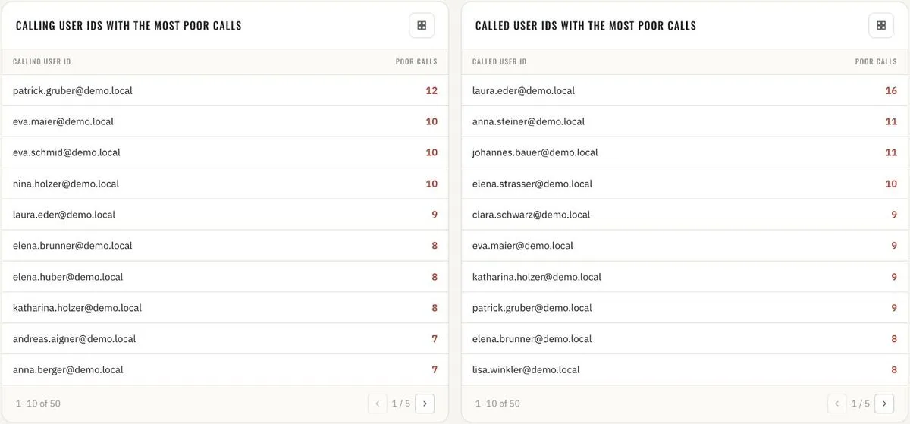
Task: Click the Called User IDs panel title
Action: pos(585,26)
